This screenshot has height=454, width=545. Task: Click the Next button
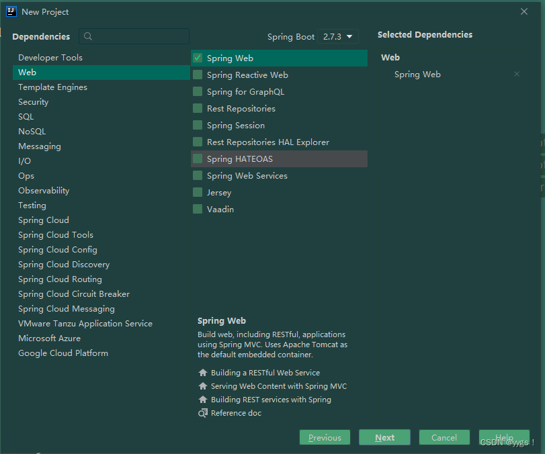point(384,437)
